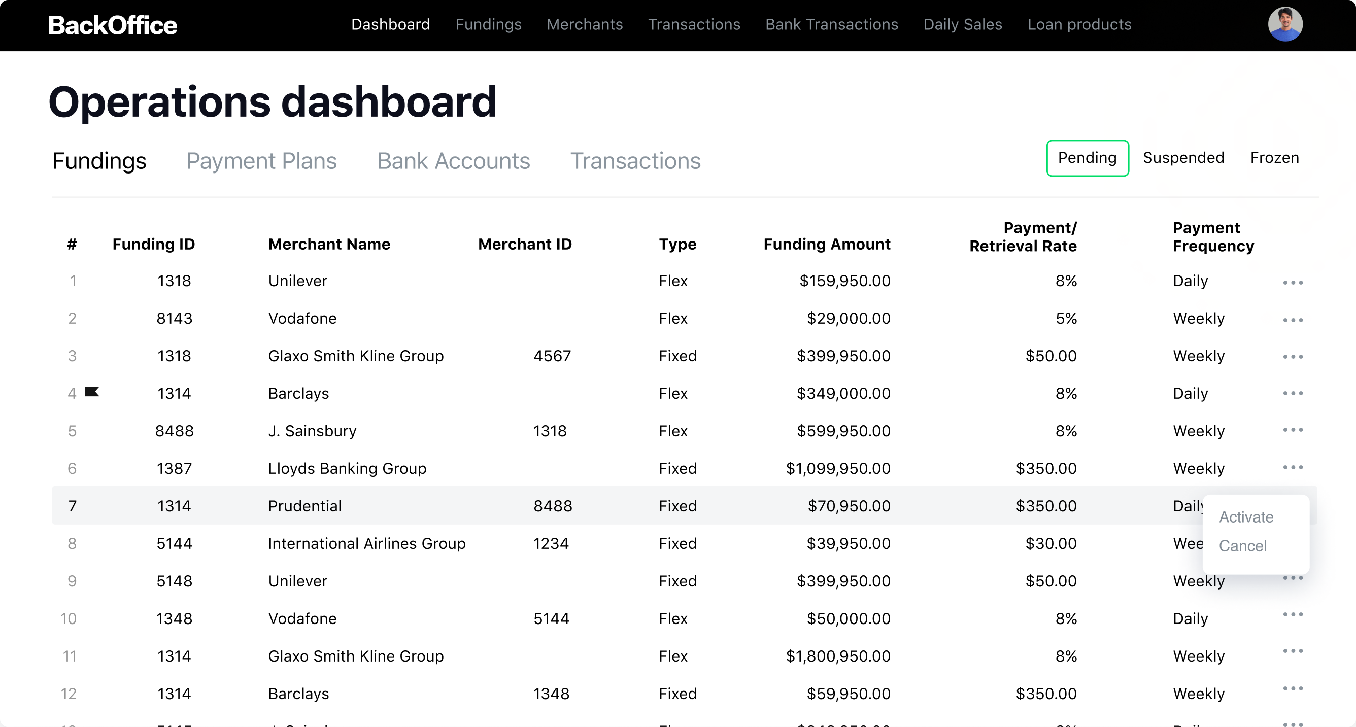Go to Dashboard in top navigation
Screen dimensions: 1356x727
tap(391, 24)
